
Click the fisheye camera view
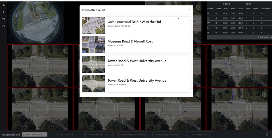tap(35, 23)
